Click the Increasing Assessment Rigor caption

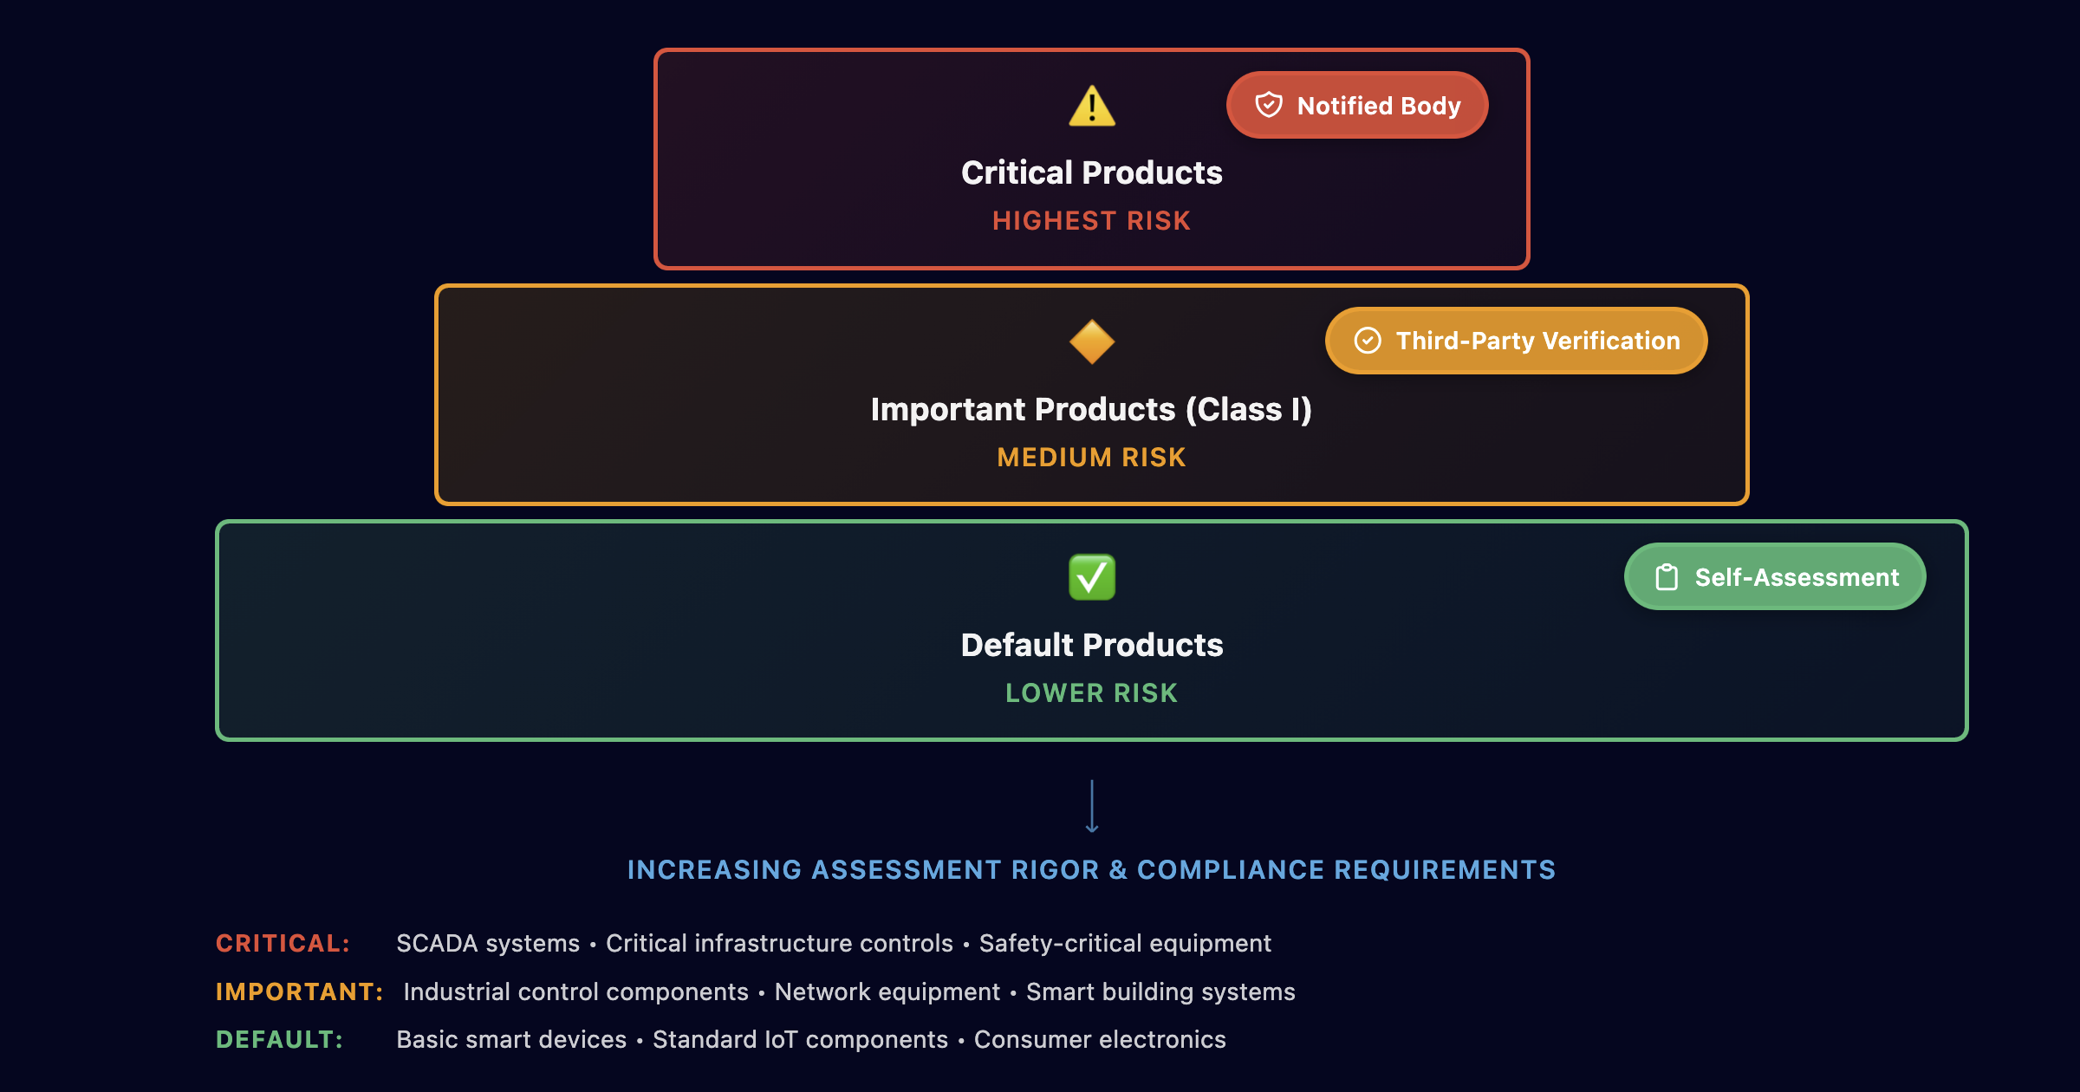(x=1091, y=869)
